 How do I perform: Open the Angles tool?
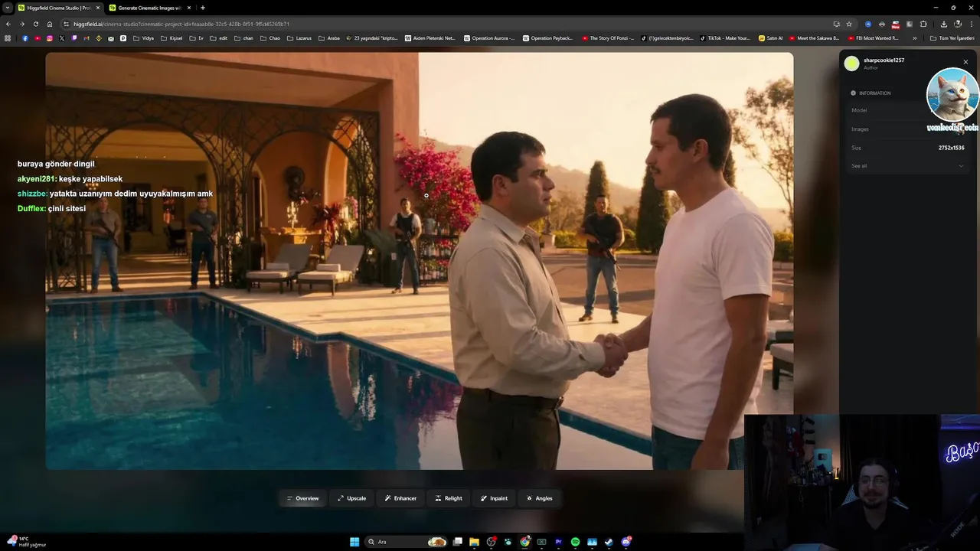tap(539, 498)
